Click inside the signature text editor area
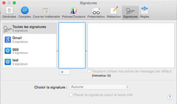Screen dimensions: 177x104 131,45
